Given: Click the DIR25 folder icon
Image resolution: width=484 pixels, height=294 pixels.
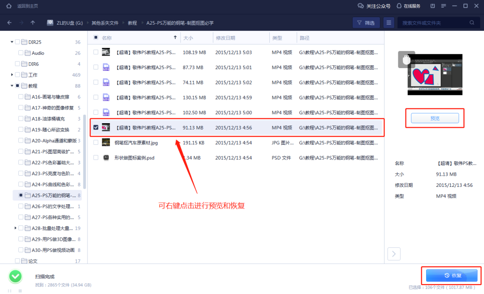Looking at the screenshot, I should pos(24,42).
